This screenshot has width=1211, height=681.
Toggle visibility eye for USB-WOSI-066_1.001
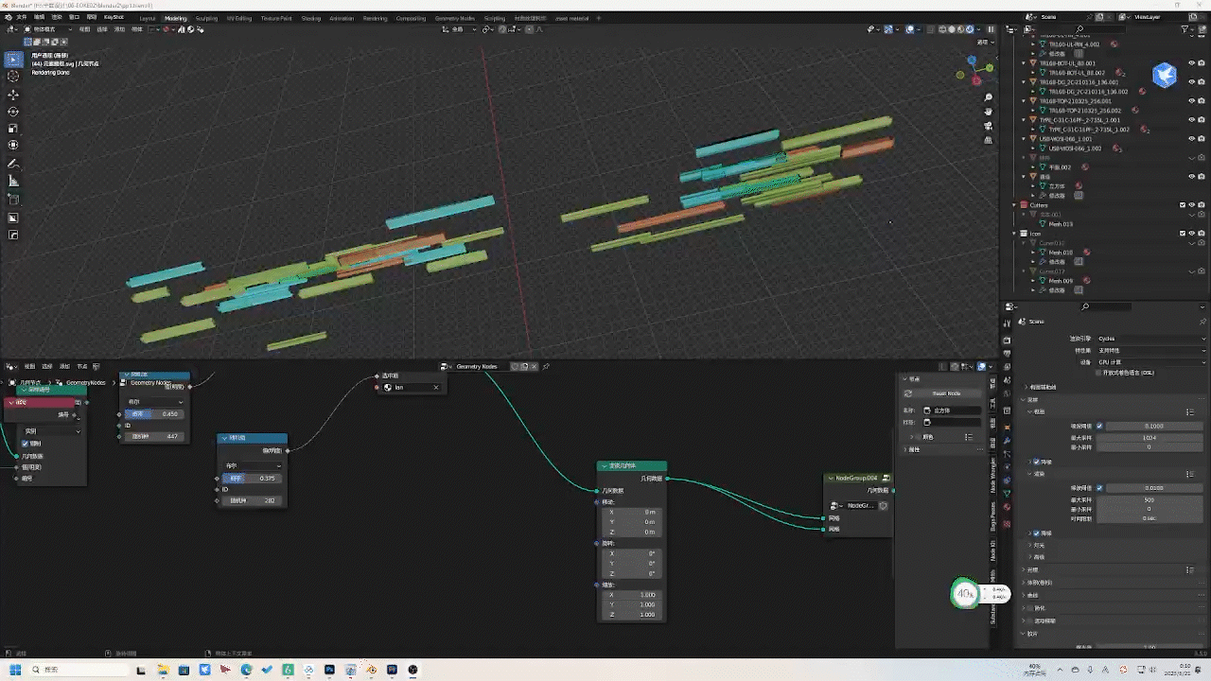click(1191, 139)
